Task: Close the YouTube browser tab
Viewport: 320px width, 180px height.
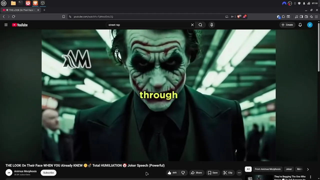Action: [38, 10]
